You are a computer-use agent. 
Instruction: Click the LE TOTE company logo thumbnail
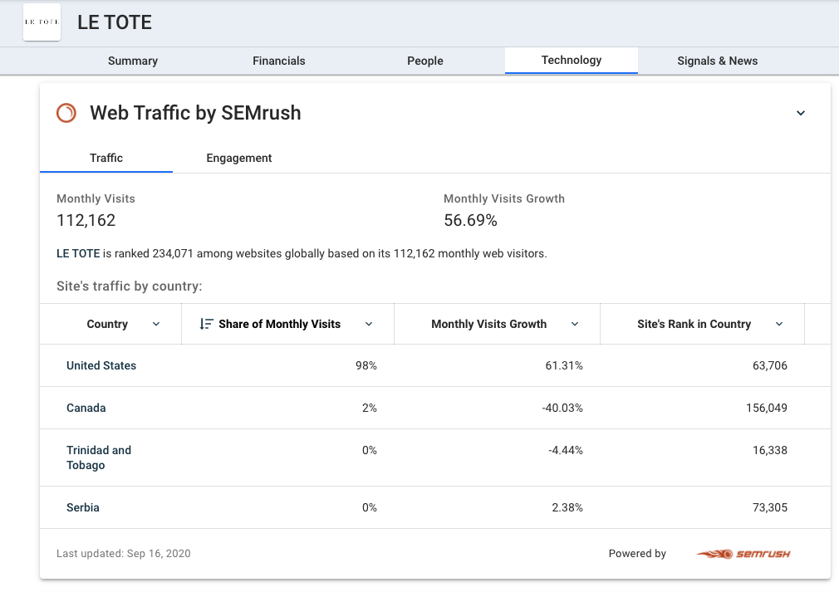42,22
